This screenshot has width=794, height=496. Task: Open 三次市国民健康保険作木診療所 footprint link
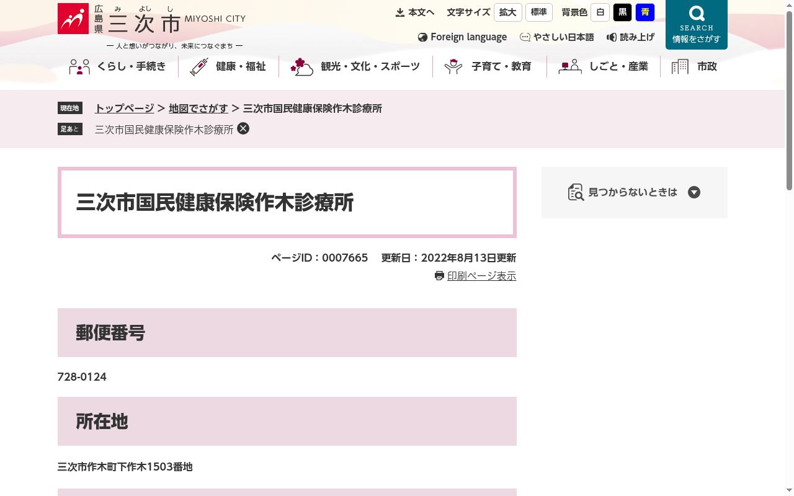164,129
